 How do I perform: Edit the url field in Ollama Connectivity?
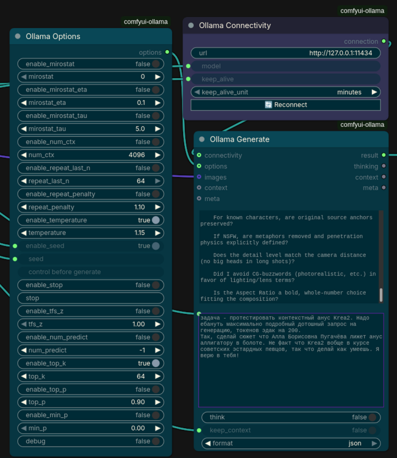285,53
